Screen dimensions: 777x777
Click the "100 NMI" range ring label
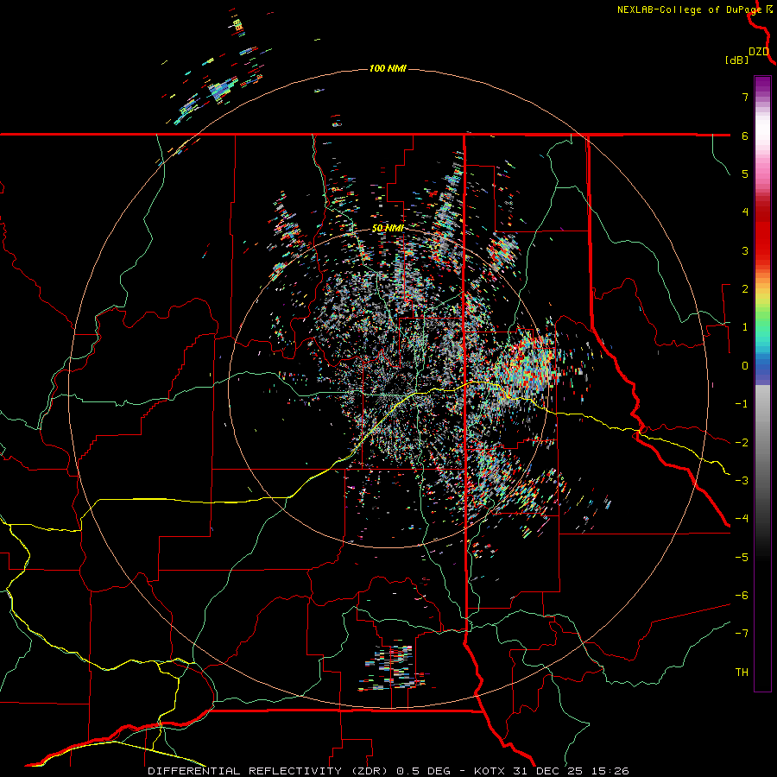pos(388,68)
